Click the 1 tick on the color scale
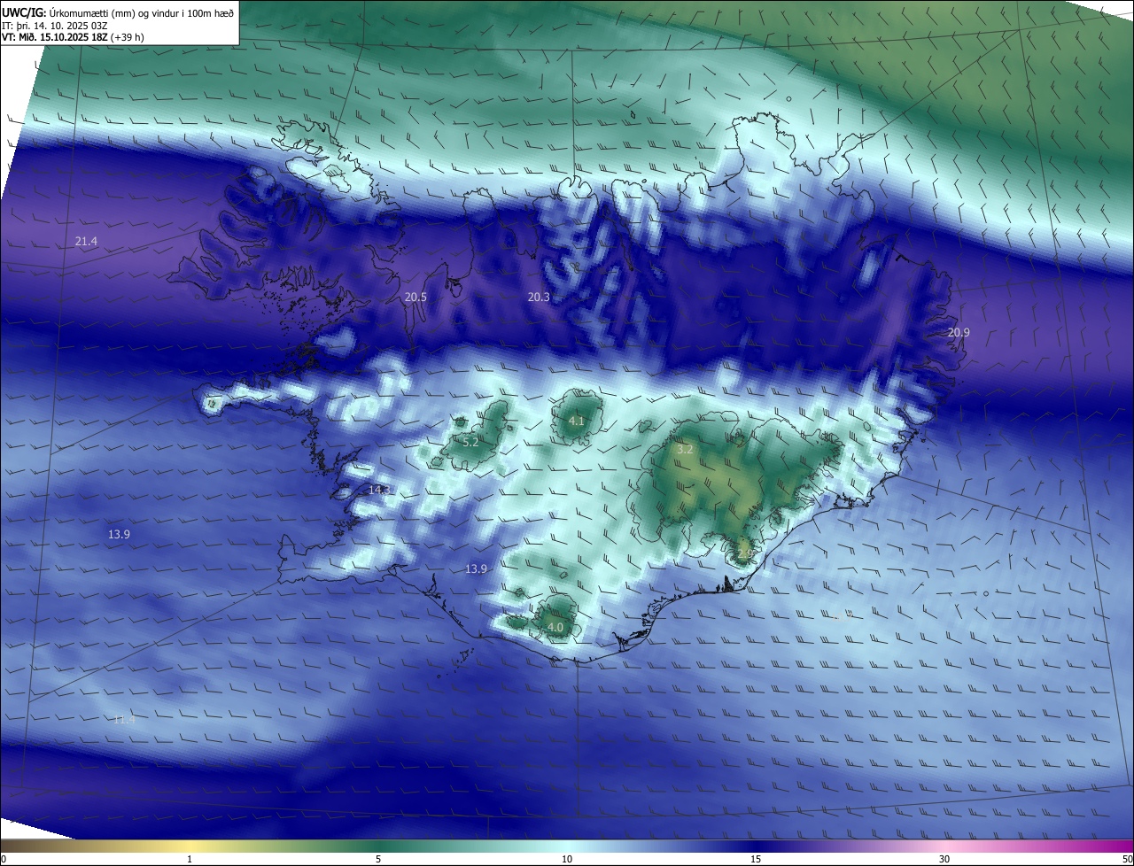Viewport: 1134px width, 866px height. (x=190, y=859)
